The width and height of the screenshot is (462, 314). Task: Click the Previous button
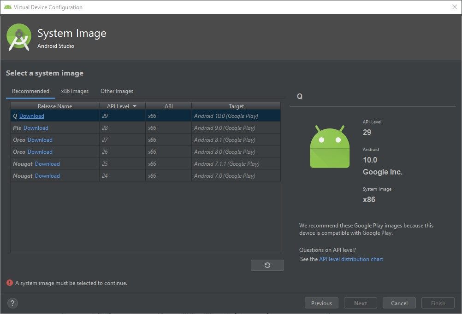[321, 303]
